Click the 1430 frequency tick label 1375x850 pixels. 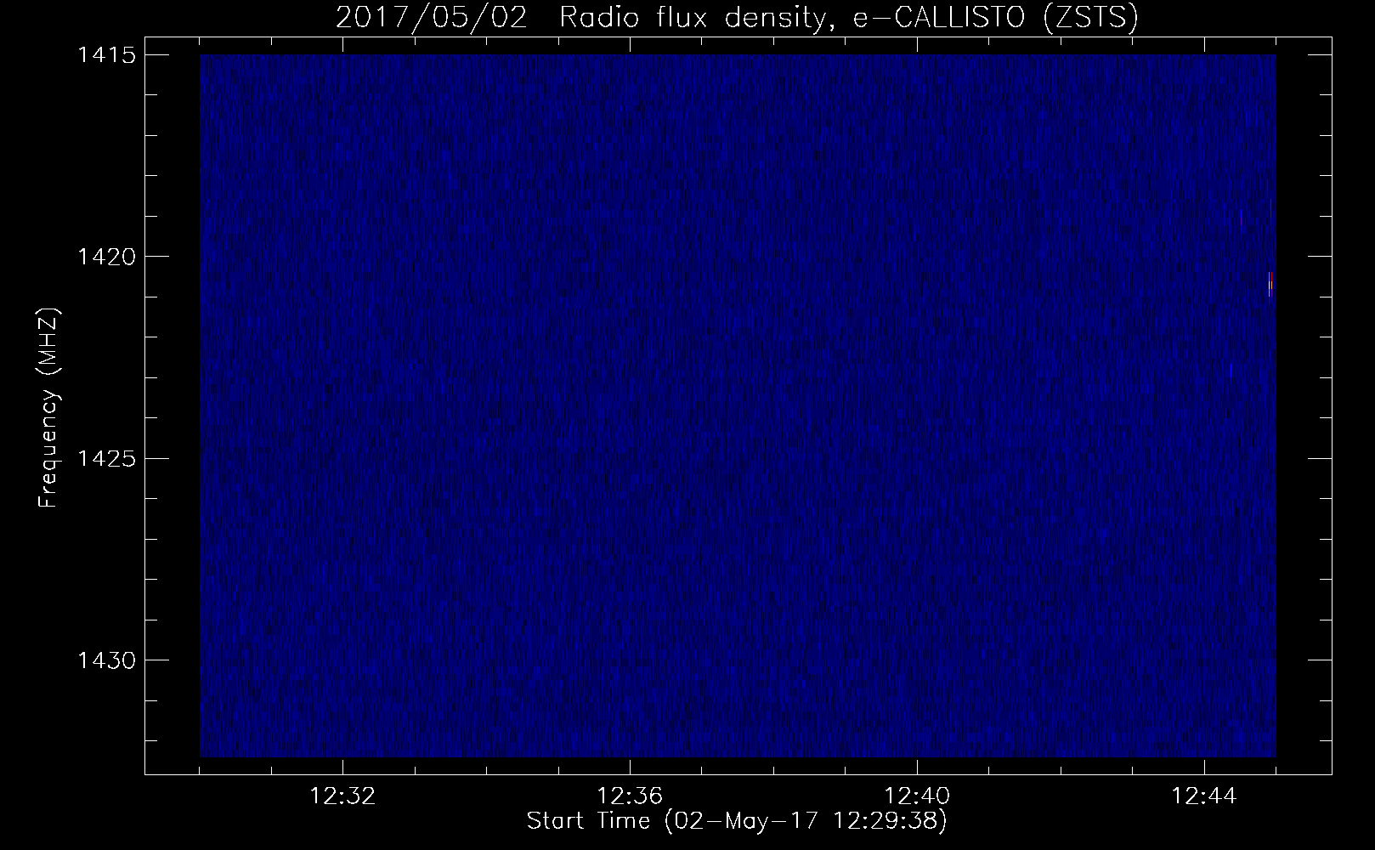[x=107, y=660]
